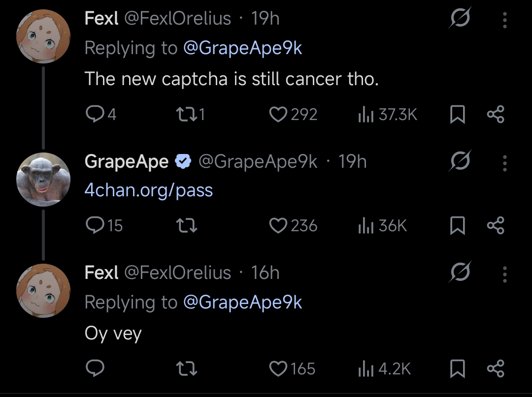Bookmark Fexl's first tweet

click(457, 114)
